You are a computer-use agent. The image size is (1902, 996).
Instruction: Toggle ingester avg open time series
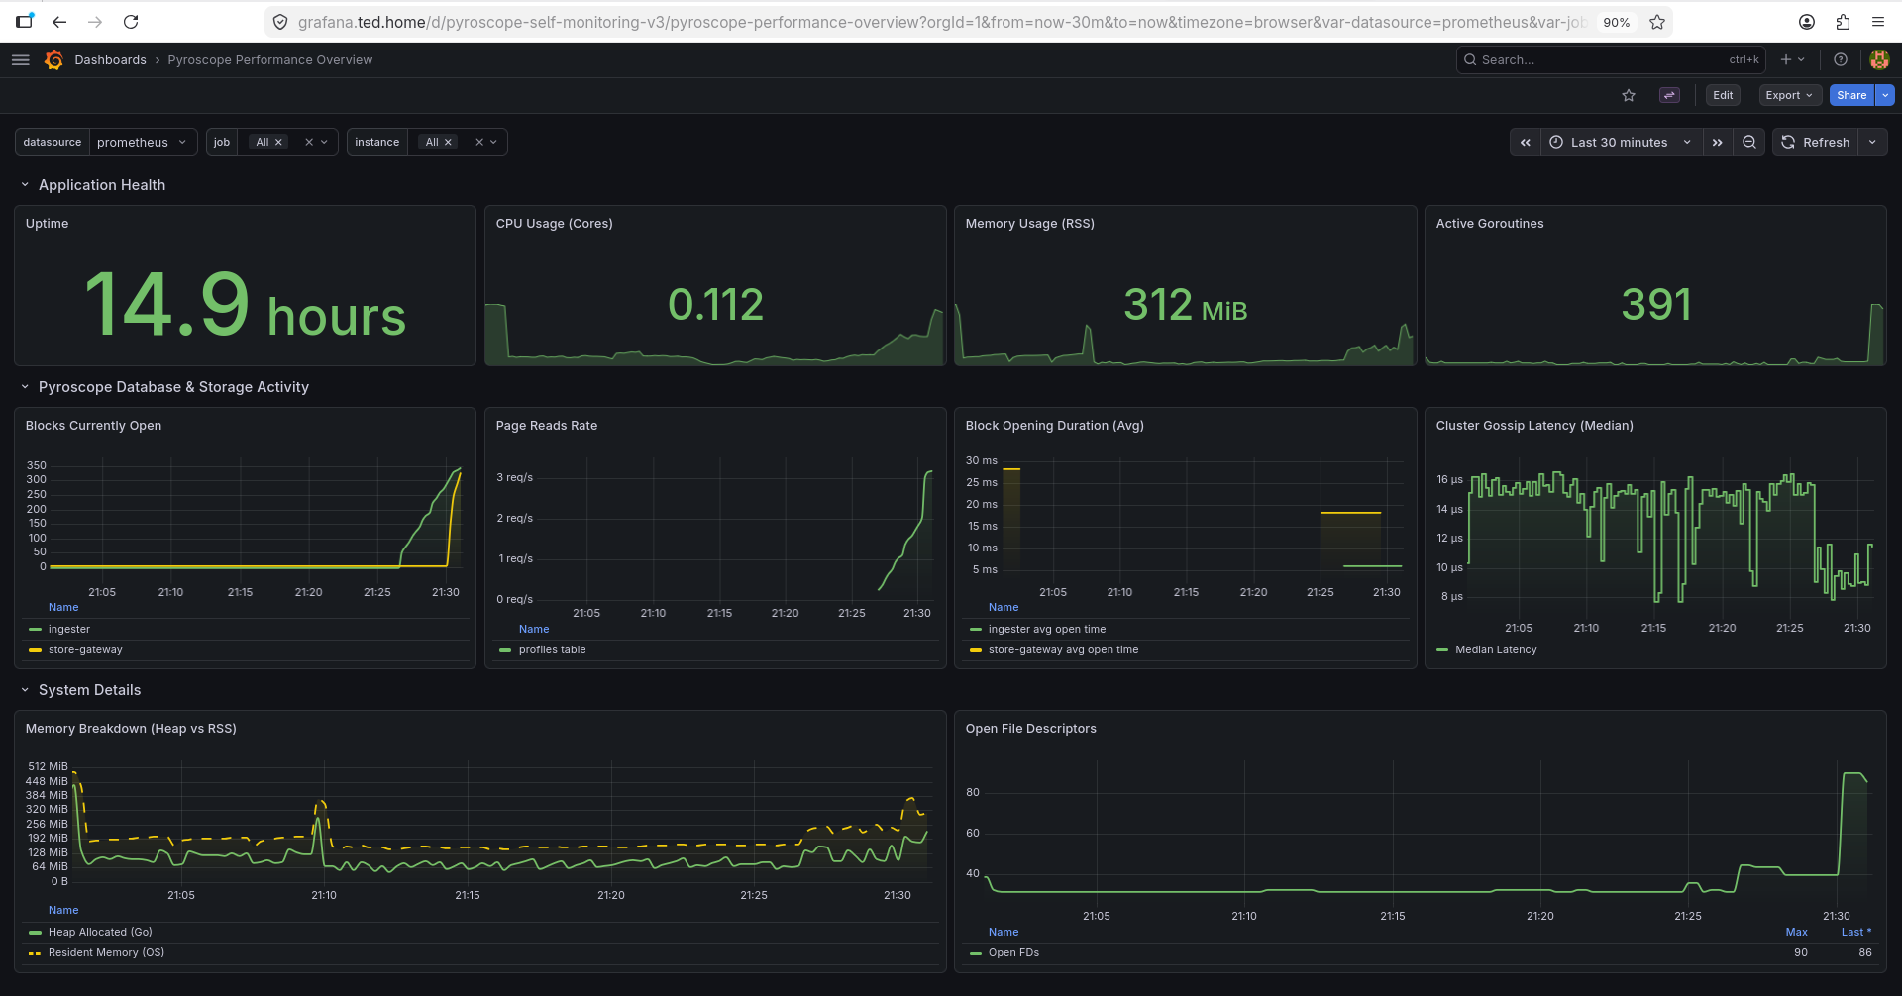pos(1047,630)
